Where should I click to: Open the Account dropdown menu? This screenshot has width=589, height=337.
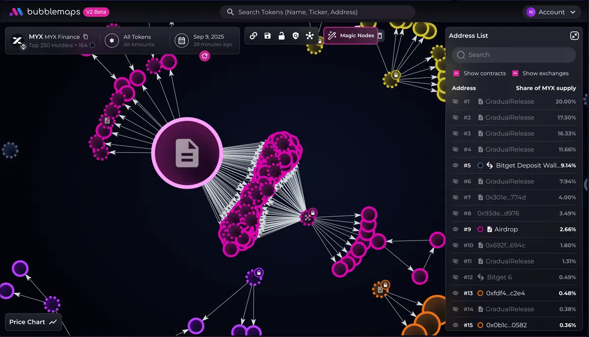point(551,12)
